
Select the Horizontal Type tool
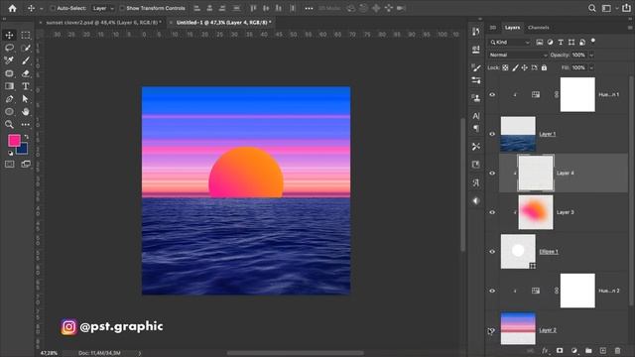(26, 86)
